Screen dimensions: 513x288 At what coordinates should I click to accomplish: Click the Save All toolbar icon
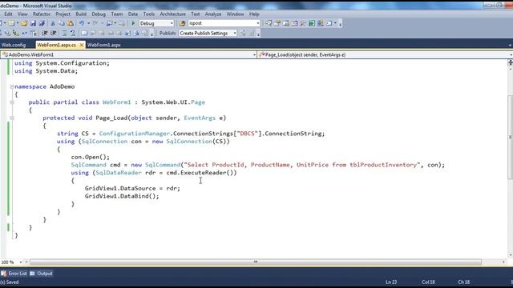[x=42, y=23]
